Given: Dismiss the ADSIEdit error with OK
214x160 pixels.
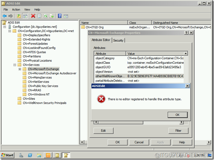Looking at the screenshot, I should (x=177, y=115).
